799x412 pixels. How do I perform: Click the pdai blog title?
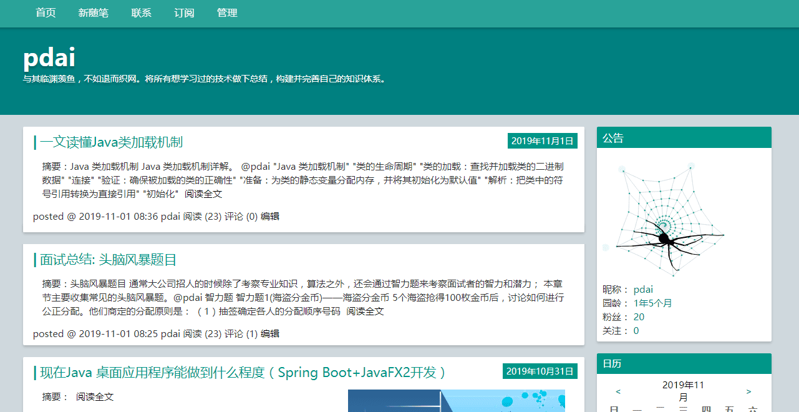pyautogui.click(x=49, y=57)
